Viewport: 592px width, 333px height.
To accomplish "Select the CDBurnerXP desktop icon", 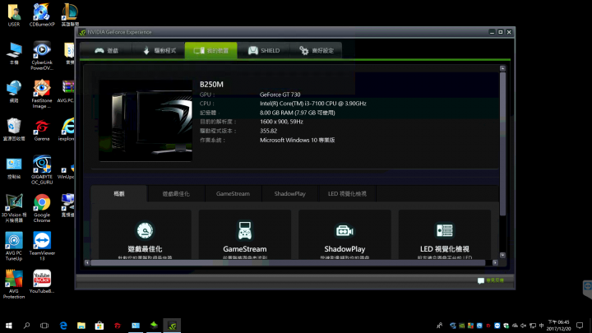I will (x=42, y=15).
